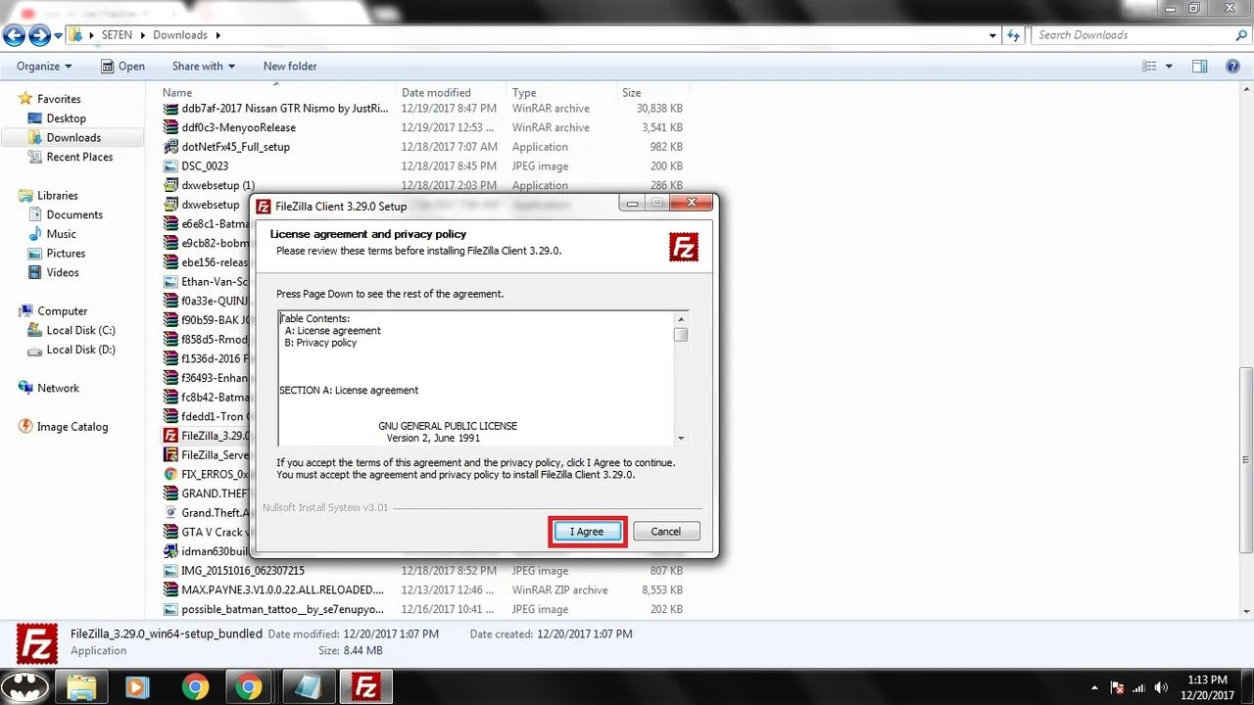
Task: Open first Chrome taskbar icon
Action: click(x=195, y=686)
